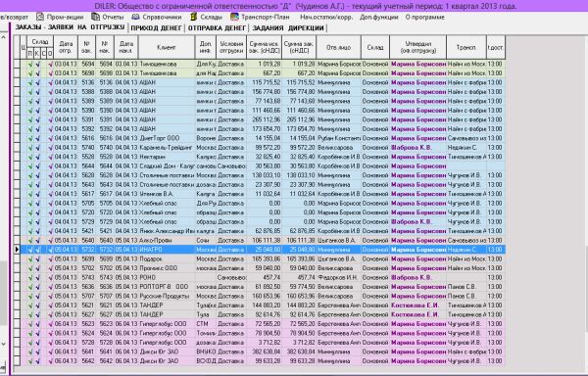This screenshot has width=588, height=376.
Task: Switch to ПРИХОД ДЕНЕГ tab
Action: [156, 28]
